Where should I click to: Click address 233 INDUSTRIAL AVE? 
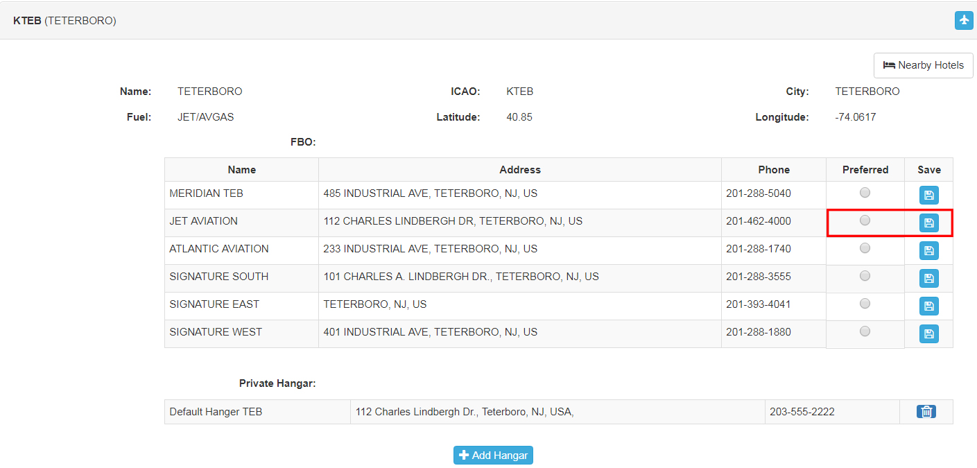tap(431, 249)
